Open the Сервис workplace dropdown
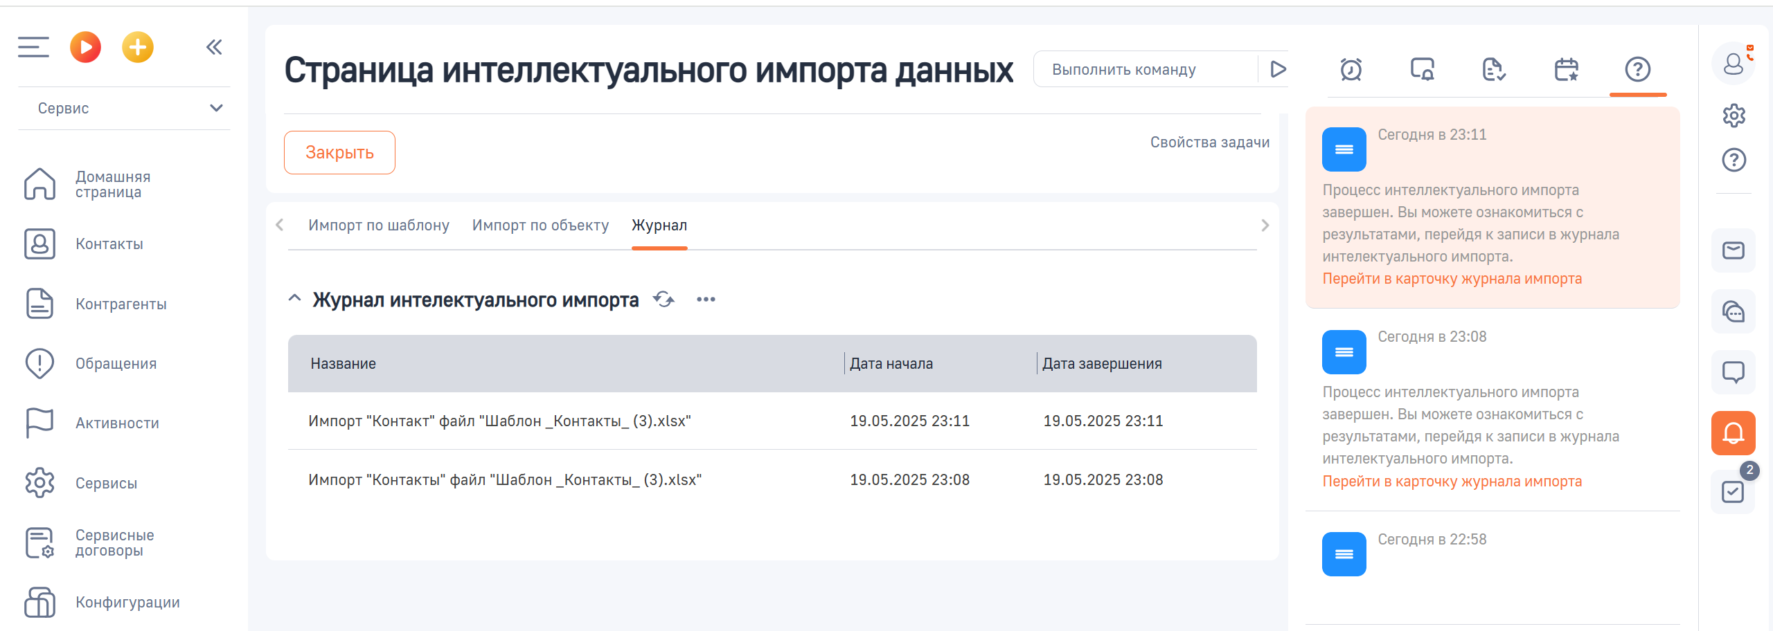The width and height of the screenshot is (1773, 631). [125, 108]
